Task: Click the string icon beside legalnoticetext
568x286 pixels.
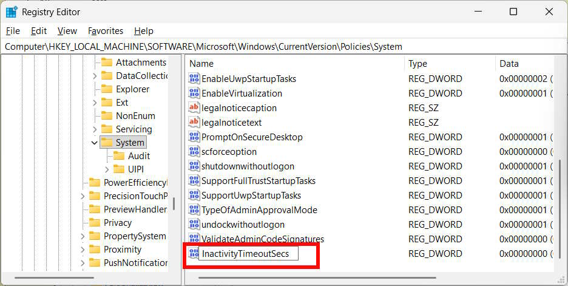Action: (x=194, y=122)
